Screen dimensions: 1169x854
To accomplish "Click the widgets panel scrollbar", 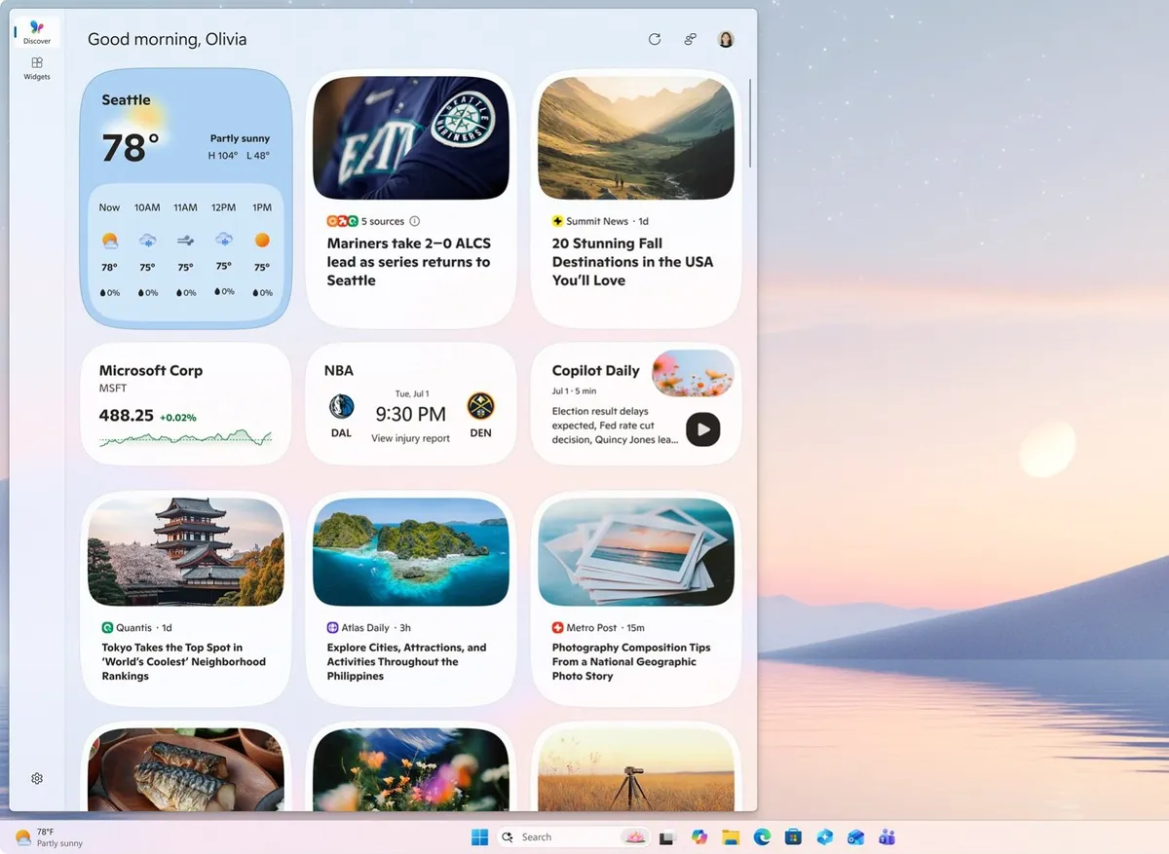I will point(750,122).
